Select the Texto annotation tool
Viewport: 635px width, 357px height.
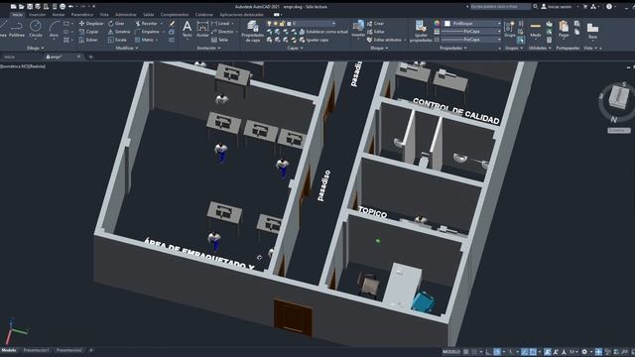point(187,29)
